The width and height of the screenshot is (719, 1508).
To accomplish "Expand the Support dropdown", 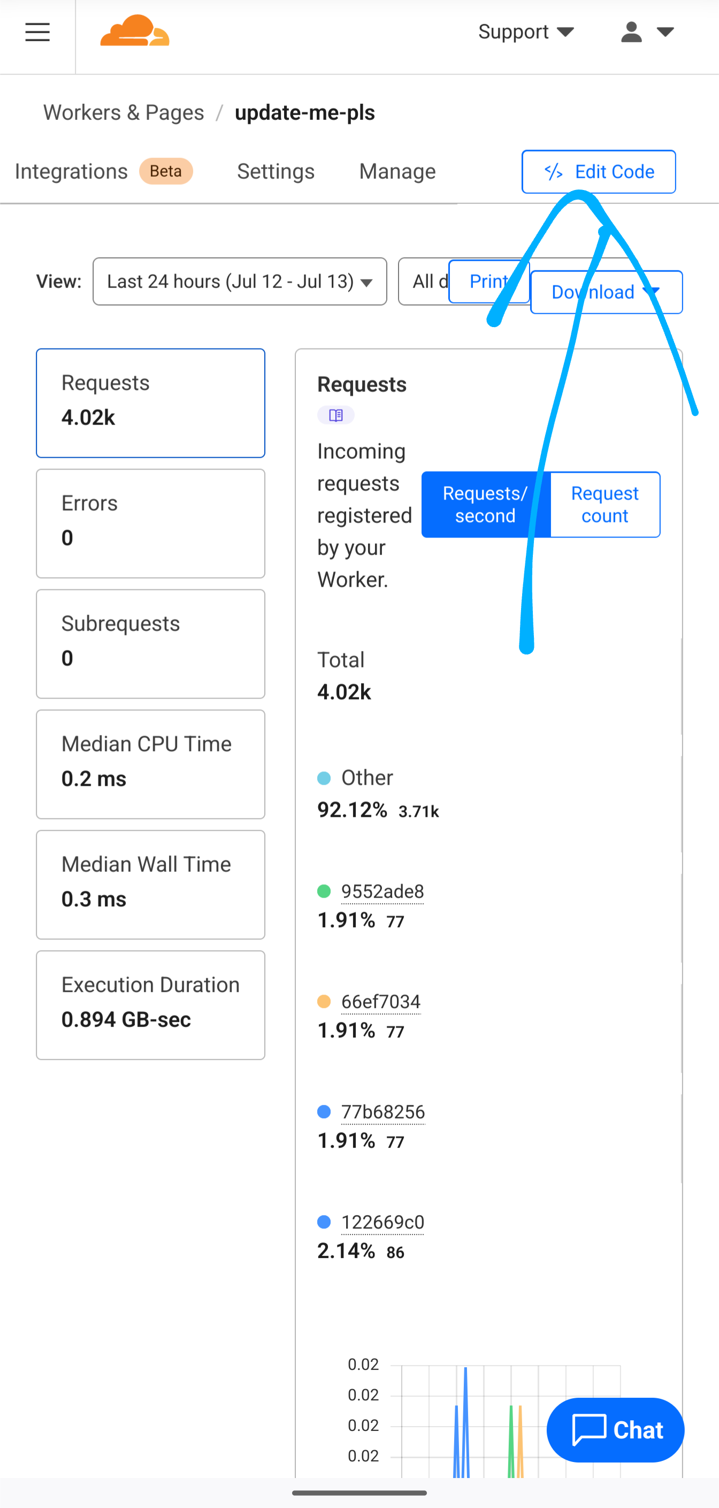I will click(525, 32).
